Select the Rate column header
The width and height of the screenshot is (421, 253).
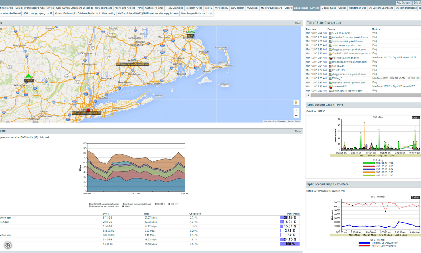point(147,214)
